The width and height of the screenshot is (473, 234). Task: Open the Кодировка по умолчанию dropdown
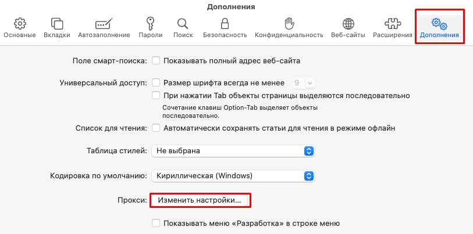pyautogui.click(x=233, y=176)
